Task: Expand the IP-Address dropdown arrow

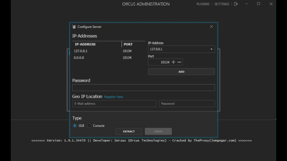Action: pyautogui.click(x=211, y=49)
